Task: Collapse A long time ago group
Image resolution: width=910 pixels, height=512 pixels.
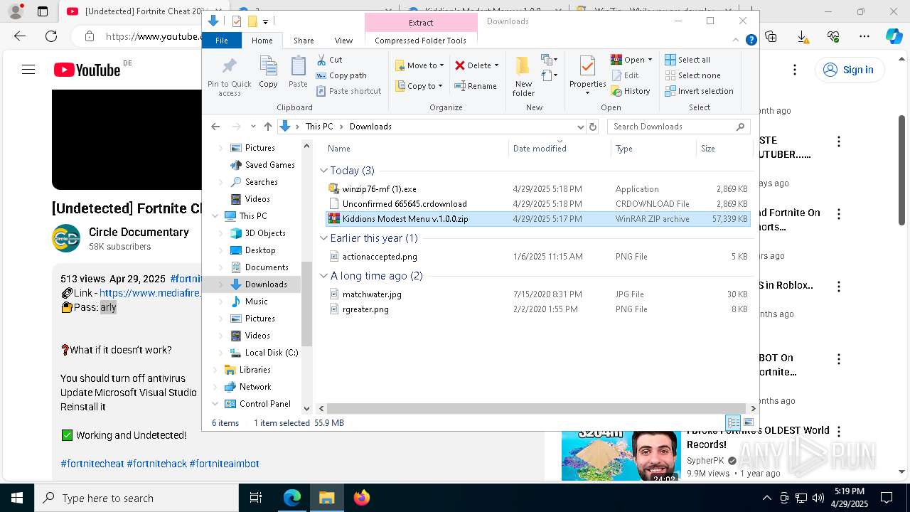Action: click(x=323, y=276)
